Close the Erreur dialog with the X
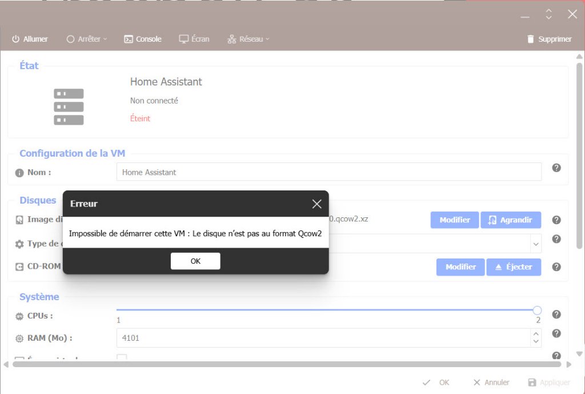The height and width of the screenshot is (394, 585). 316,204
